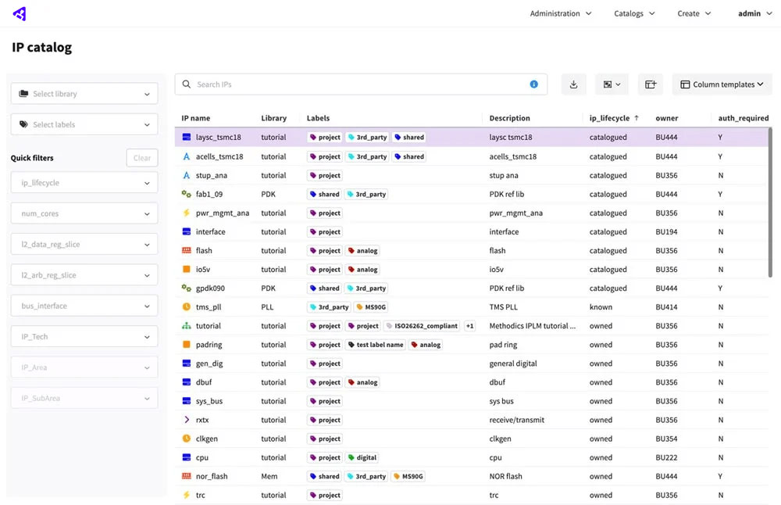Viewport: 781px width, 505px height.
Task: Click the green tree icon next to tutorial
Action: 186,325
